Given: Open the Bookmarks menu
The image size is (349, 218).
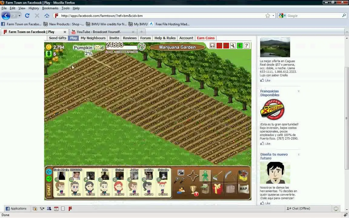Looking at the screenshot, I should coord(50,8).
